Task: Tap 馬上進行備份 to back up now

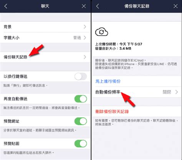Action: [x=108, y=81]
